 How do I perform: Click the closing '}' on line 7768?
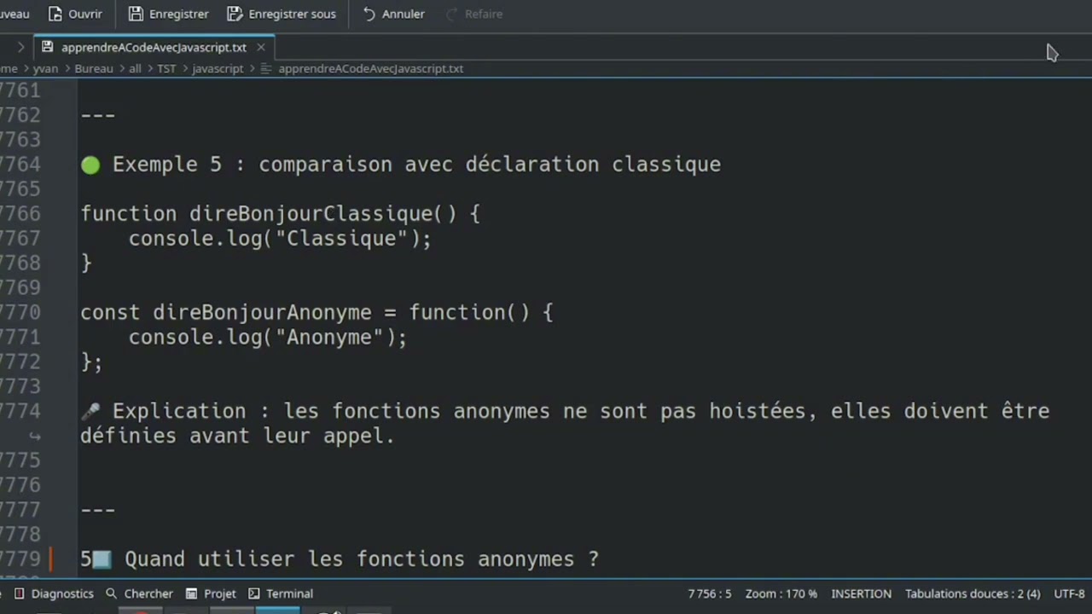point(85,263)
